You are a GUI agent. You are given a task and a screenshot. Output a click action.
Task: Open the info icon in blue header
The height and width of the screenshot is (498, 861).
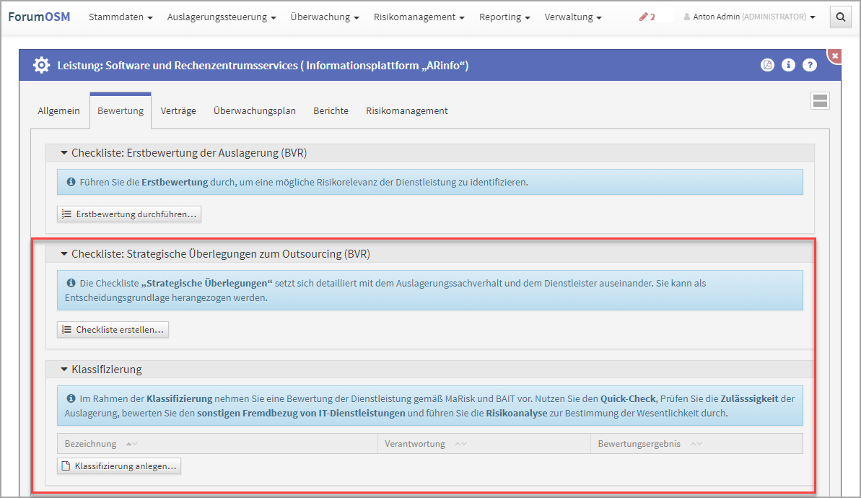tap(788, 65)
